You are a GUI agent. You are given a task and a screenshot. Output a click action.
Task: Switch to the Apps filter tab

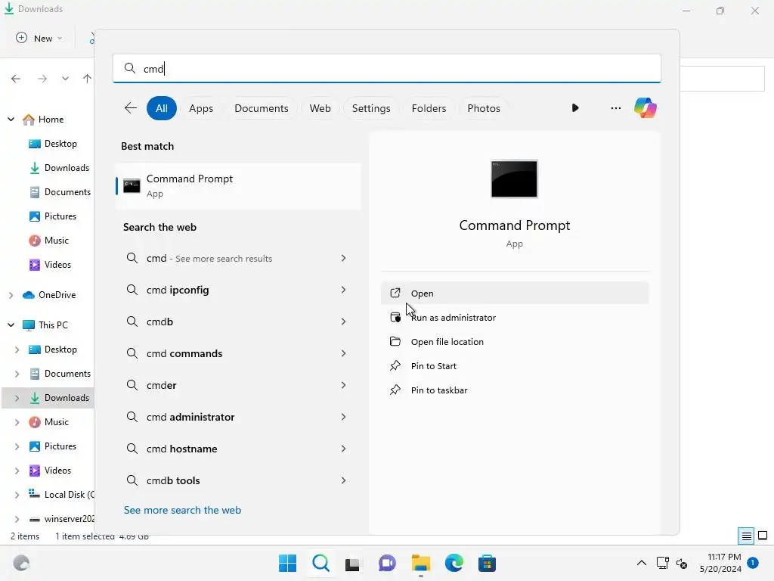click(201, 108)
